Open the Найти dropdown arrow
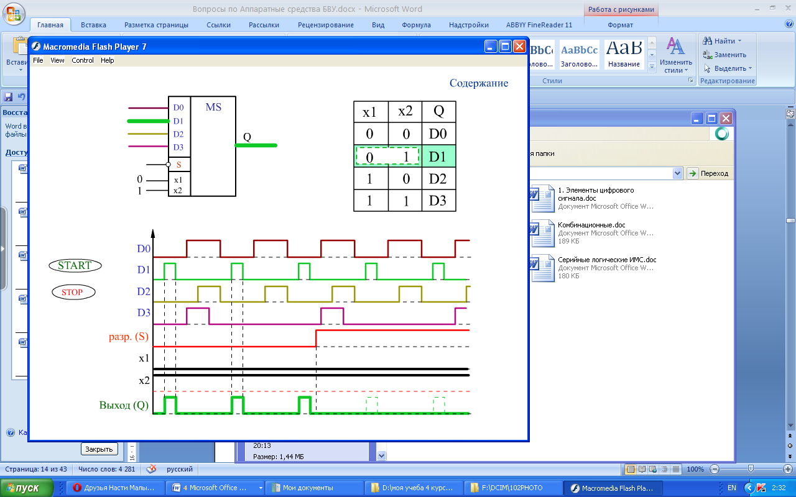The width and height of the screenshot is (796, 497). pyautogui.click(x=739, y=41)
